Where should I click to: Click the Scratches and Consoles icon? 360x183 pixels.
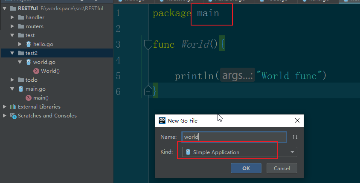[x=13, y=116]
